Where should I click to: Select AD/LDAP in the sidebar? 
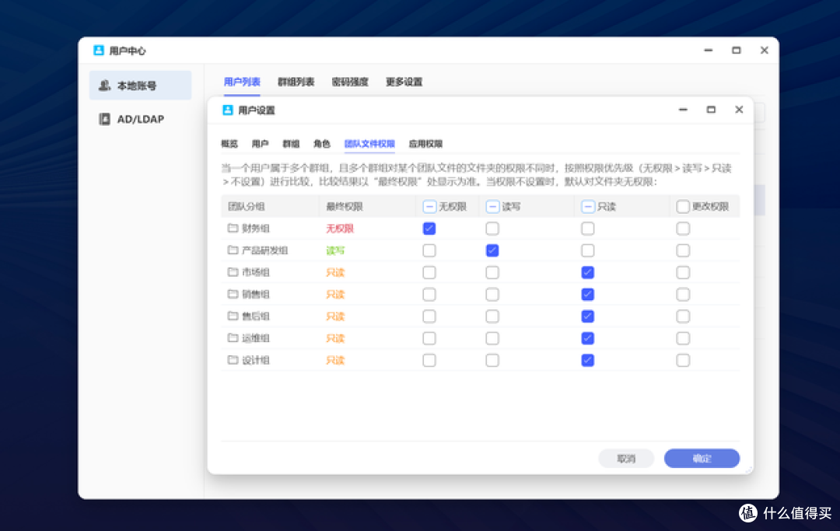click(x=140, y=119)
